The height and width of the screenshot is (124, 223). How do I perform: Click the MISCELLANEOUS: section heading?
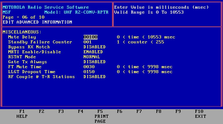[22, 32]
